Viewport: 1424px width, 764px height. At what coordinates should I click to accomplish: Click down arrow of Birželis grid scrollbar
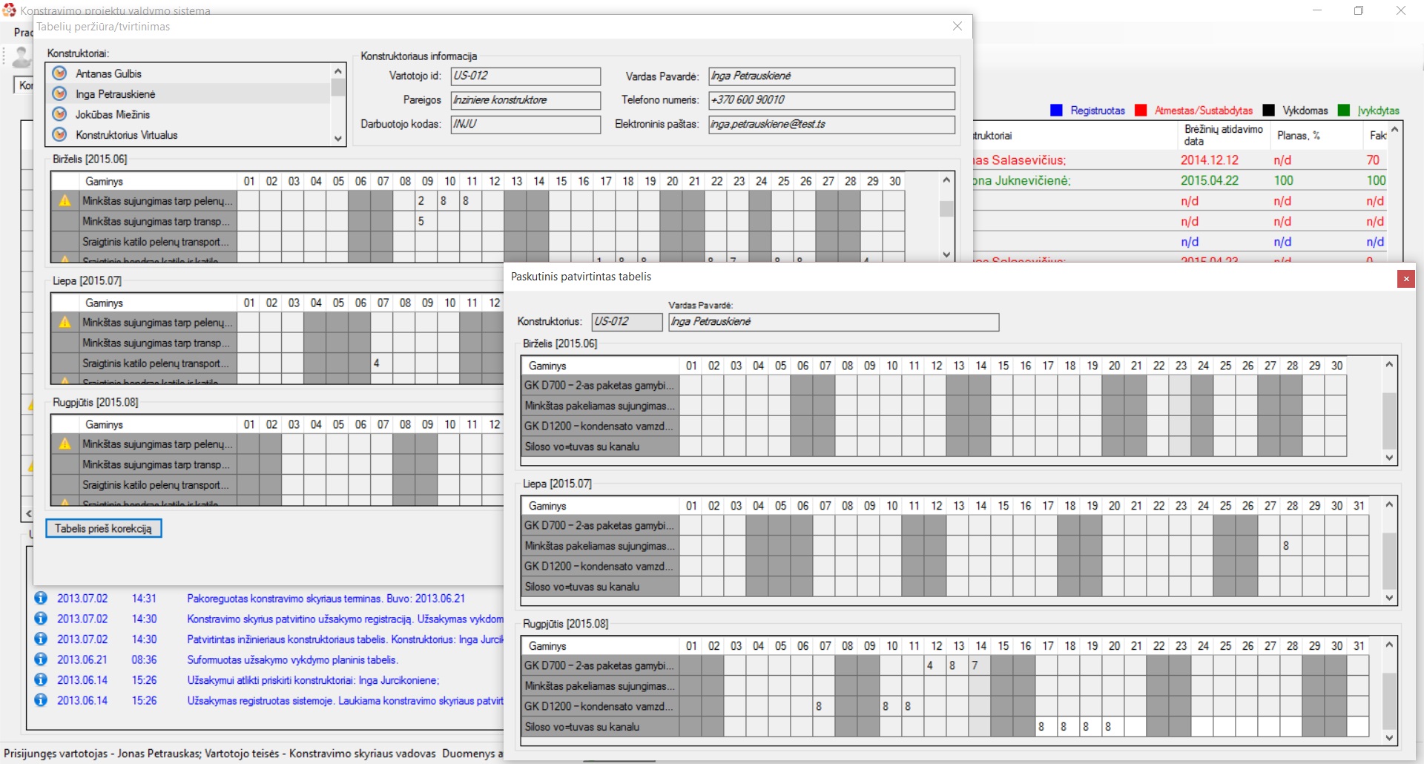(x=946, y=254)
